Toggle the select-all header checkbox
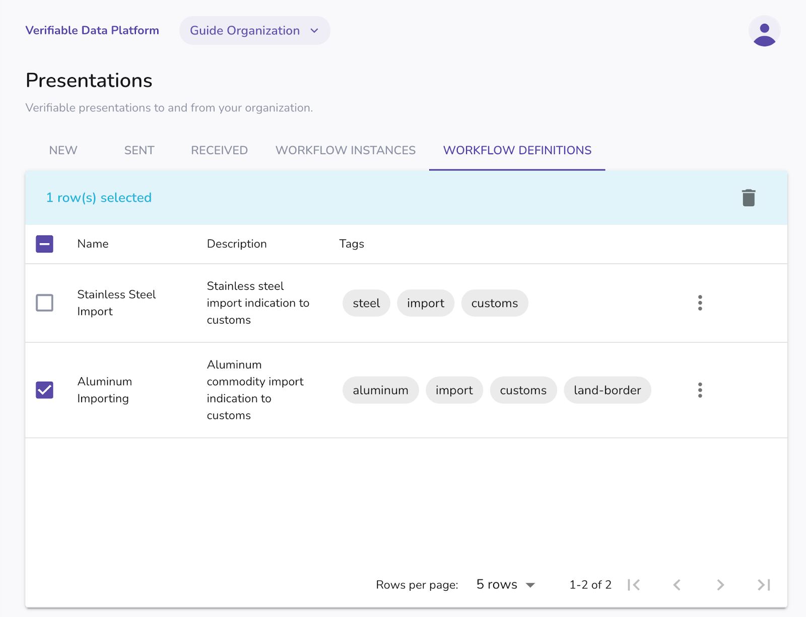The width and height of the screenshot is (806, 617). [x=44, y=244]
